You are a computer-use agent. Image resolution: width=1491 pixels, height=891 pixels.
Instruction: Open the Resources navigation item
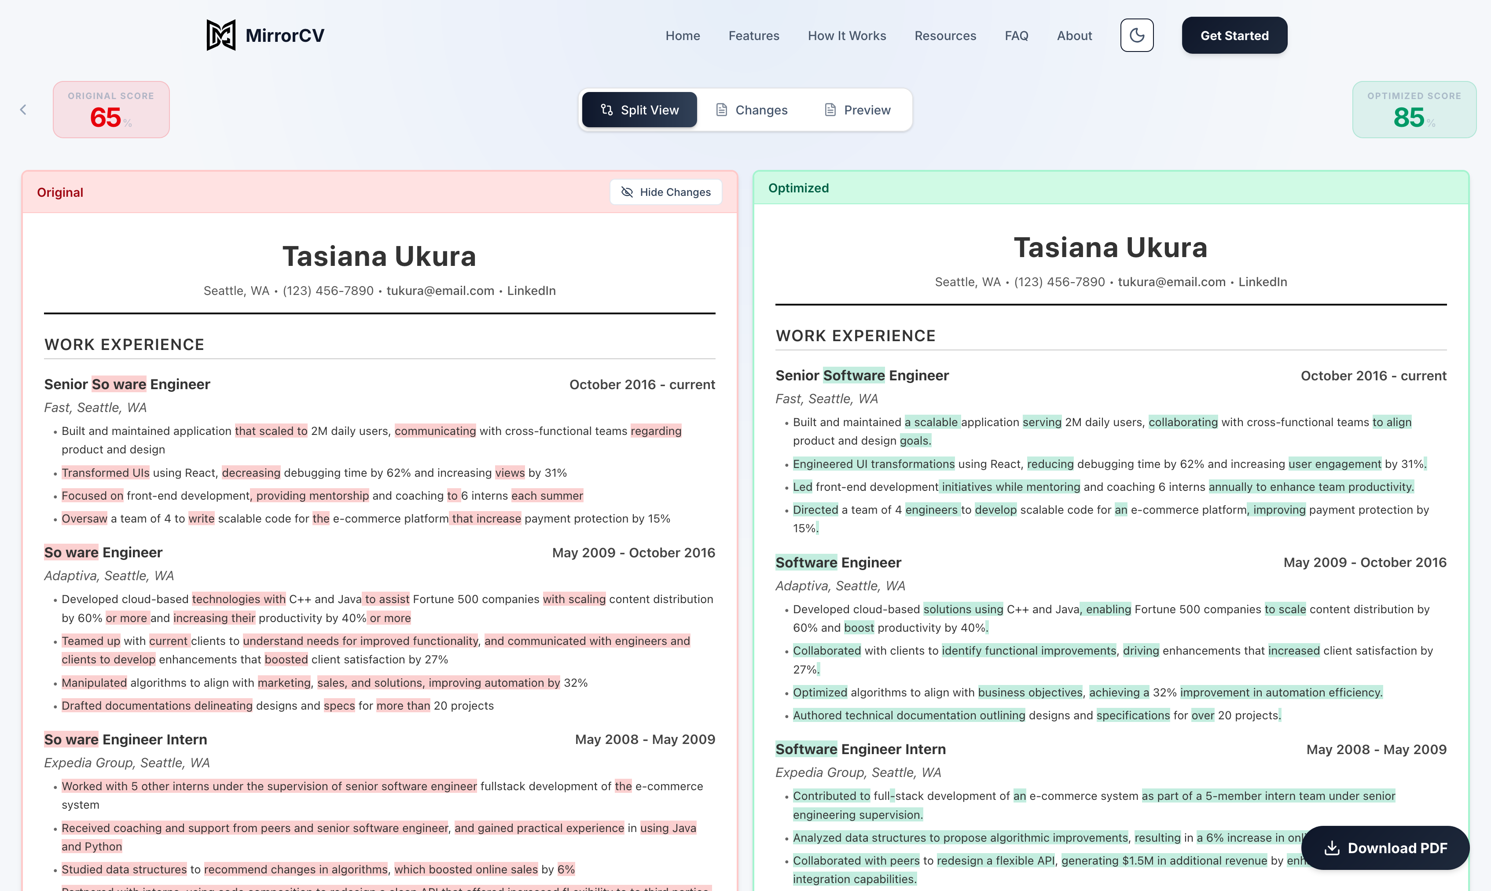pyautogui.click(x=945, y=35)
